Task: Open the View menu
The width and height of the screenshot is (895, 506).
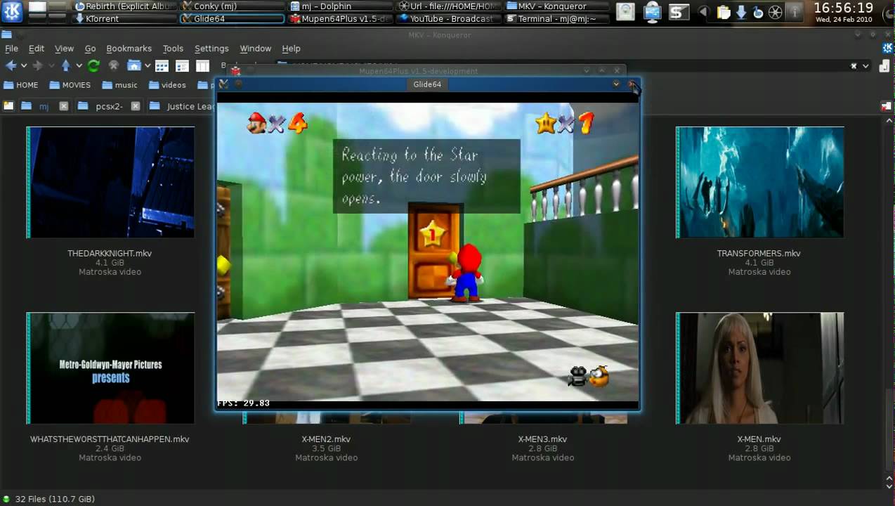Action: (64, 48)
